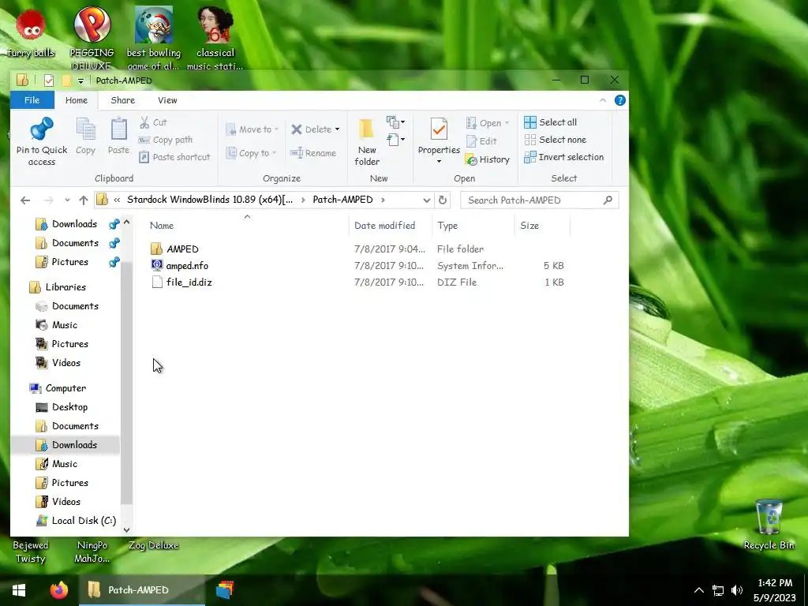Switch to the Home tab
The width and height of the screenshot is (808, 606).
click(77, 100)
